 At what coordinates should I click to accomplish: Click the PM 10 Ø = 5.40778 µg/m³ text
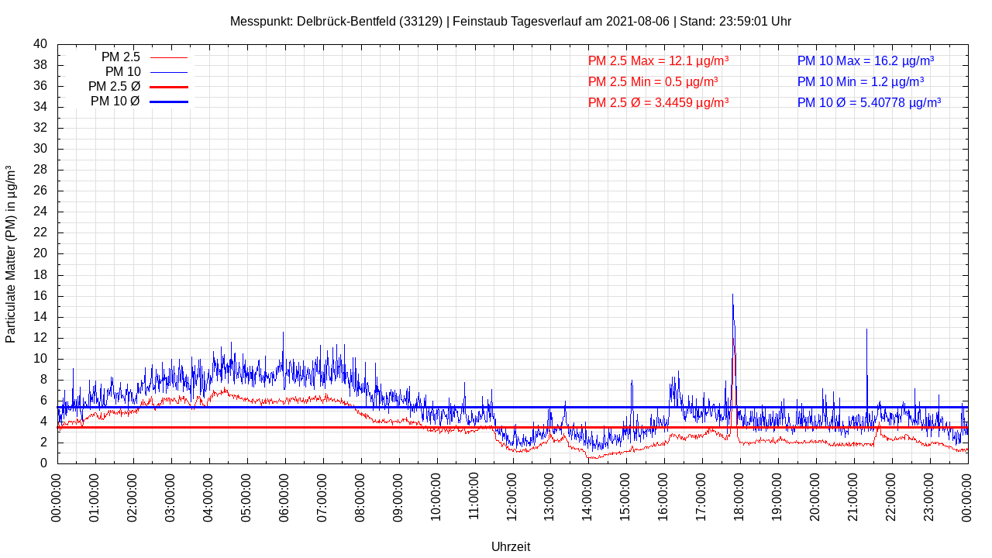(869, 102)
